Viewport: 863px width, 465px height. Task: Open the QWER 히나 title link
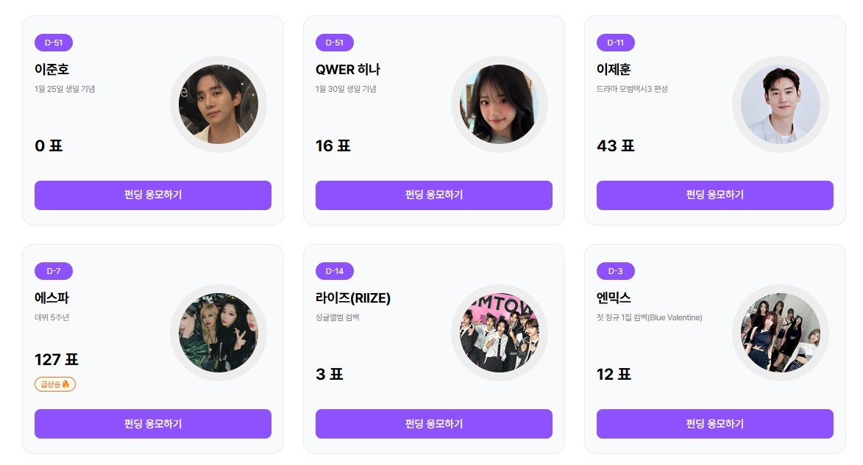coord(348,70)
